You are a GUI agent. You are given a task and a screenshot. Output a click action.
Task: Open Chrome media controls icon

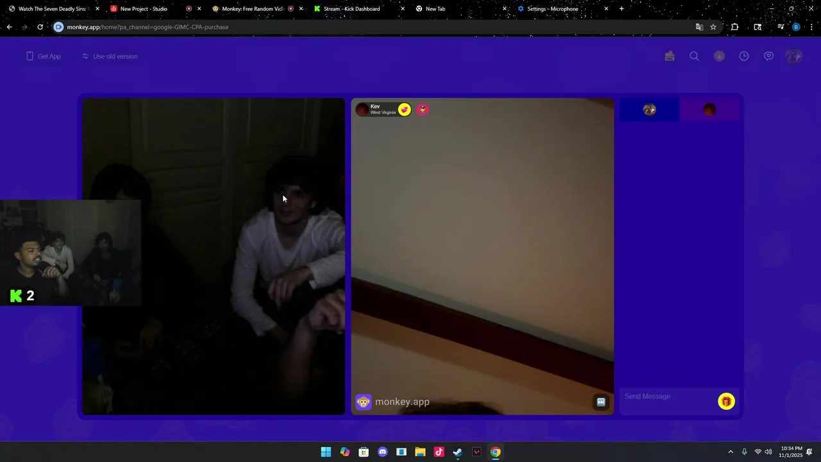(781, 27)
